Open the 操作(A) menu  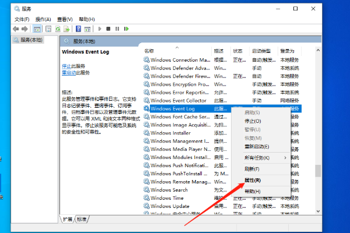(x=43, y=19)
